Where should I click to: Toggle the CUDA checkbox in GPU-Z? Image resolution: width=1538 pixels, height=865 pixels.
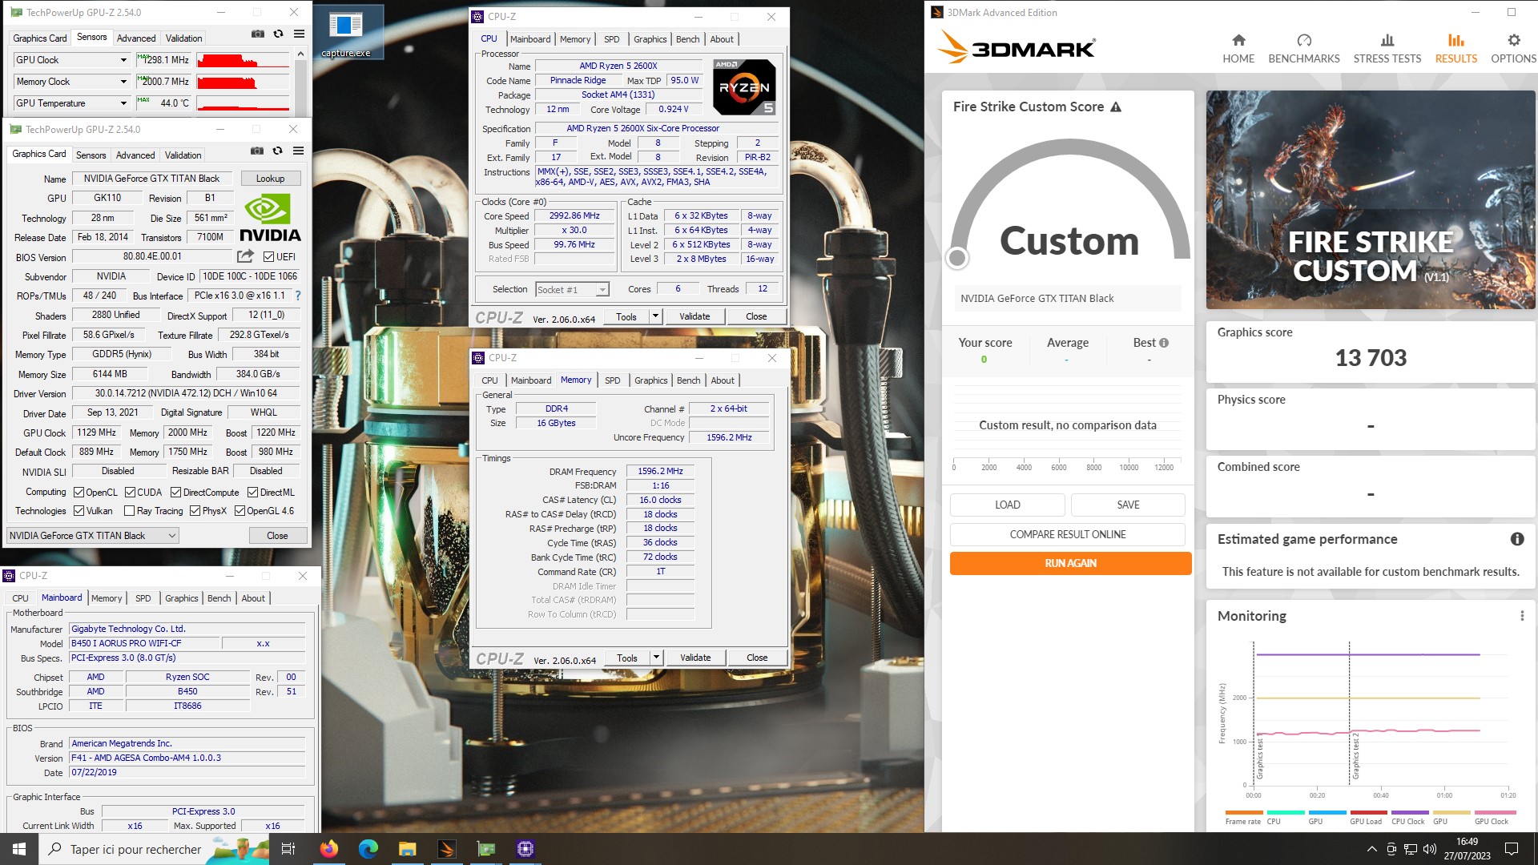(x=130, y=493)
